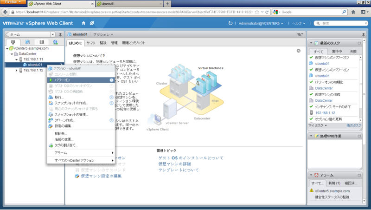Screen dimensions: 371x210
Task: Open a new Firefox tab with plus button
Action: [x=167, y=4]
